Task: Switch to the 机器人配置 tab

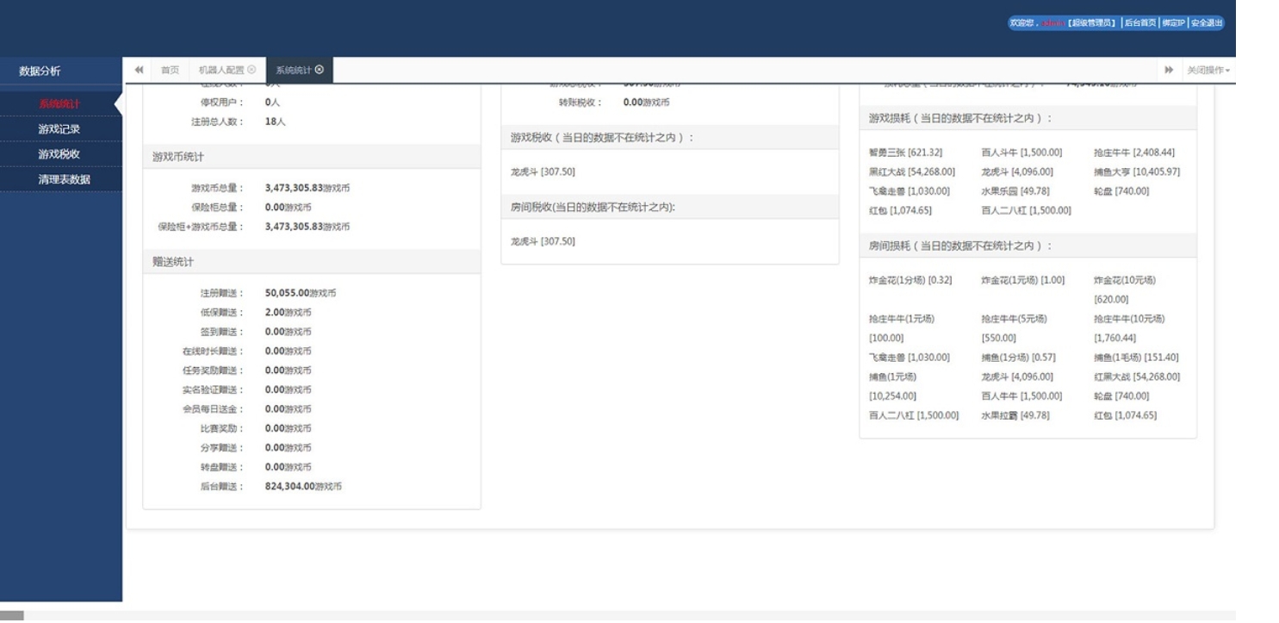Action: coord(221,70)
